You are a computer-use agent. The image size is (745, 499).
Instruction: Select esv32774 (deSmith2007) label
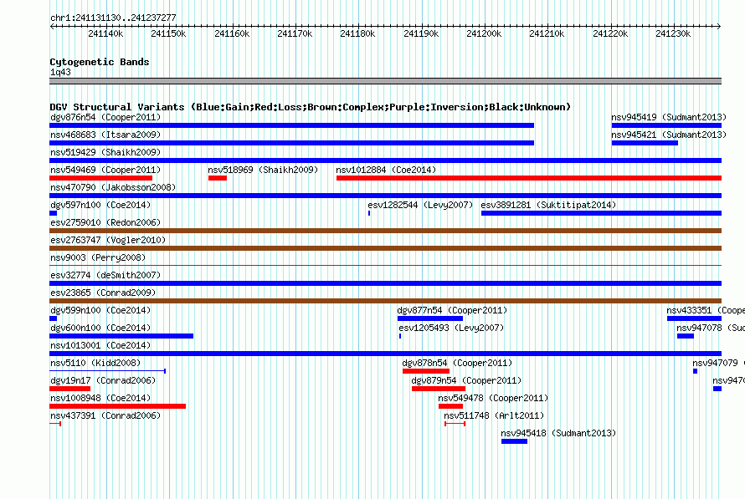coord(105,275)
